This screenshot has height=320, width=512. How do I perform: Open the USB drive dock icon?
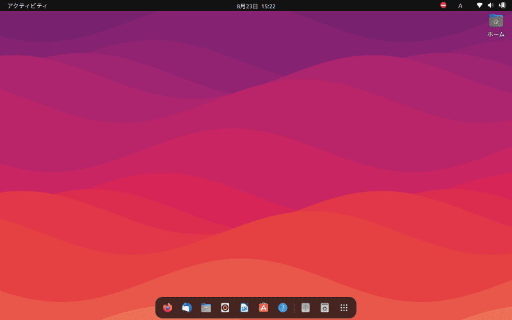(305, 308)
